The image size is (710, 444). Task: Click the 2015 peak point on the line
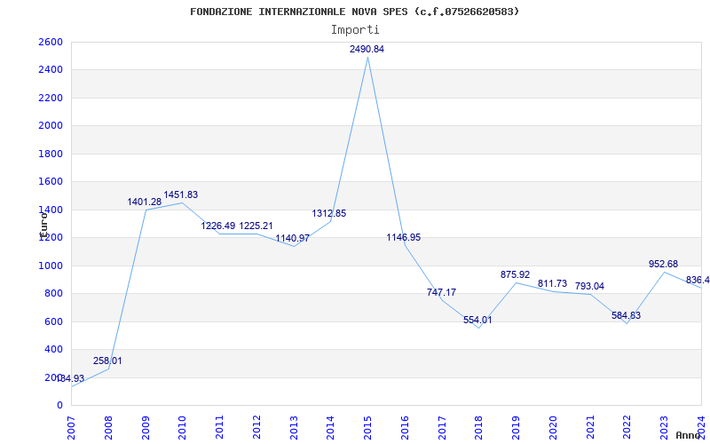pos(367,58)
